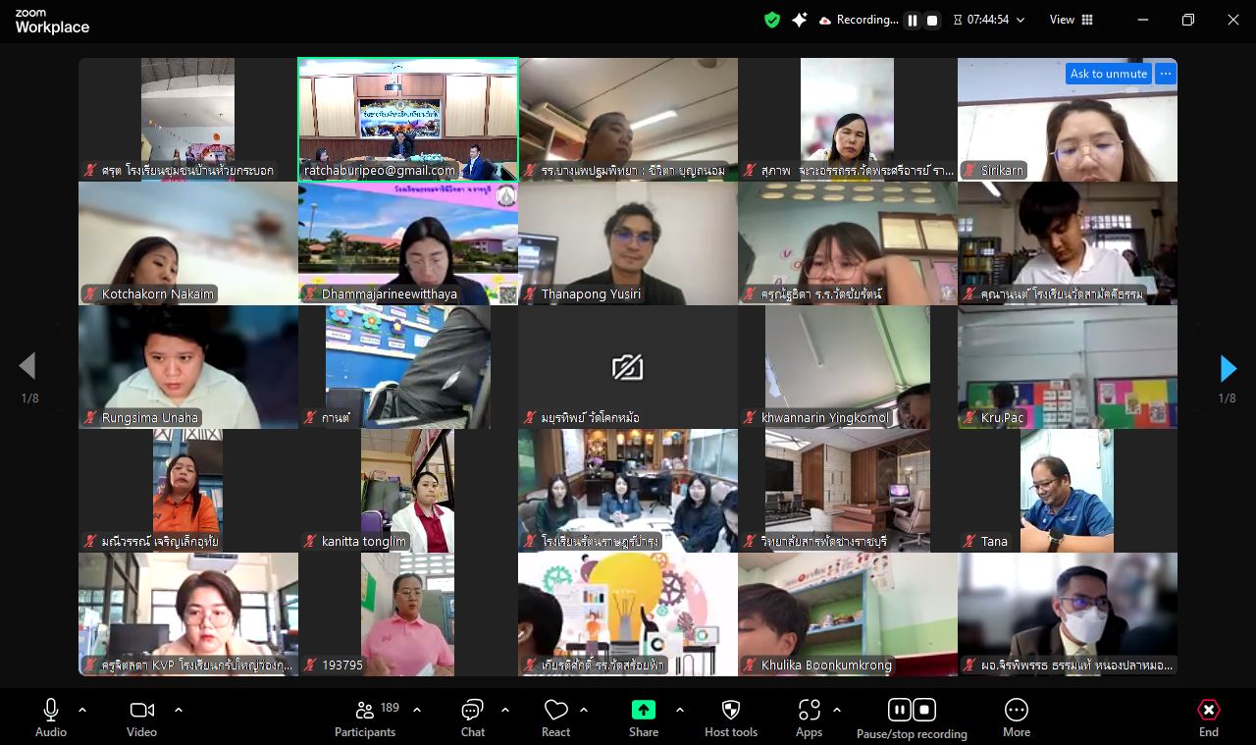Expand the Video options chevron

pos(179,710)
